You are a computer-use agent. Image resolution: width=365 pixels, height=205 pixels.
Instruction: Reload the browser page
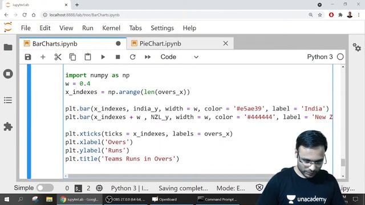point(25,15)
